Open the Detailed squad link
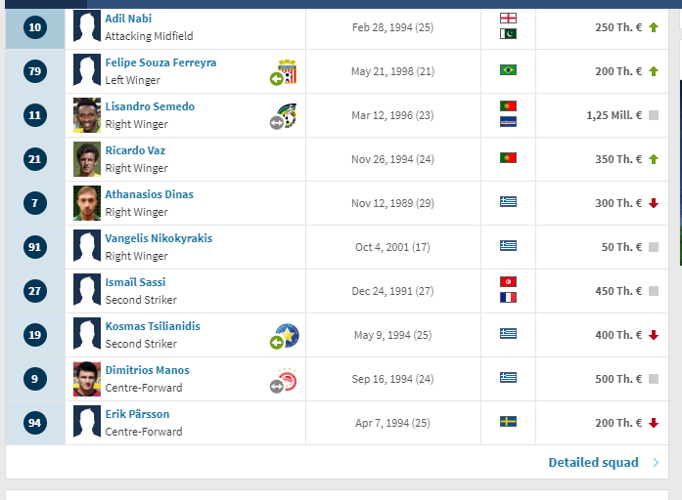The image size is (682, 500). click(x=593, y=463)
